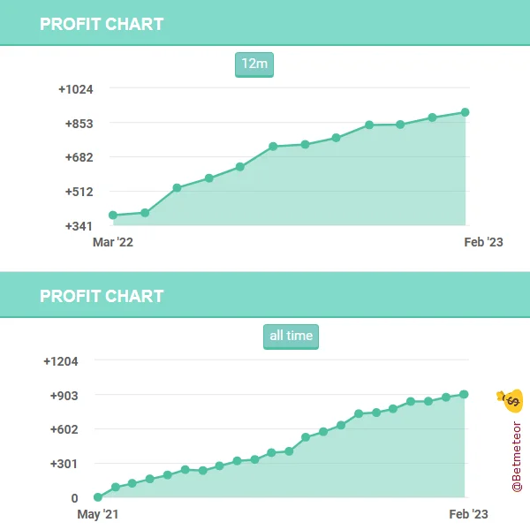The image size is (530, 530).
Task: Click last data point of all time chart
Action: 465,394
